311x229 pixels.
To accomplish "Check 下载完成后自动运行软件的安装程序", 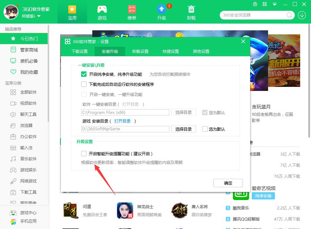I will pos(83,84).
